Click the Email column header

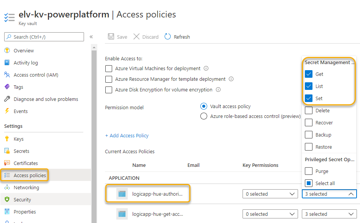(x=193, y=165)
